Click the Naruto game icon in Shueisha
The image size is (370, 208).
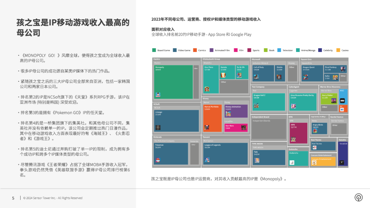point(223,76)
